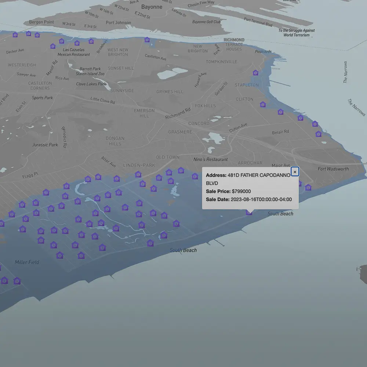The image size is (367, 367).
Task: Select leftmost house marker below Bergen Point
Action: (x=15, y=35)
